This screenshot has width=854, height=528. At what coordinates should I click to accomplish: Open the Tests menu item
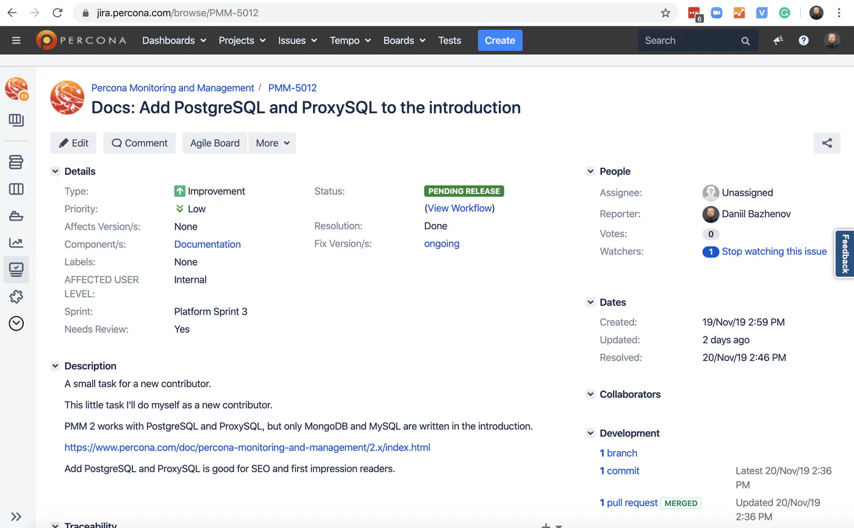click(450, 40)
